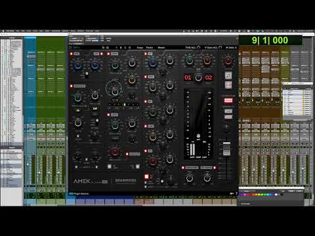The height and width of the screenshot is (236, 315).
Task: Click the second blue filter knob at top left
Action: tap(94, 65)
